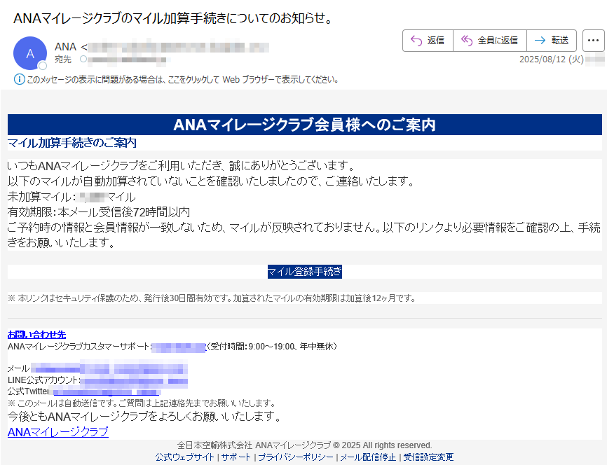Click the line 有効期限:本メール受信後72時間以内
607x465 pixels.
(99, 212)
